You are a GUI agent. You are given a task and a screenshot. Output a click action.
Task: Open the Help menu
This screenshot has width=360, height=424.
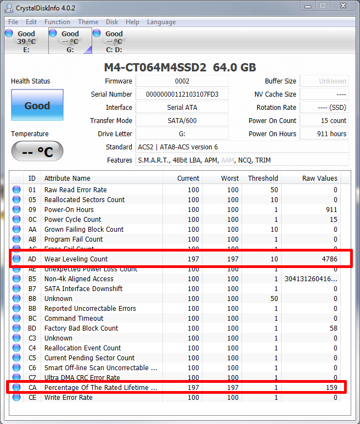pos(132,22)
